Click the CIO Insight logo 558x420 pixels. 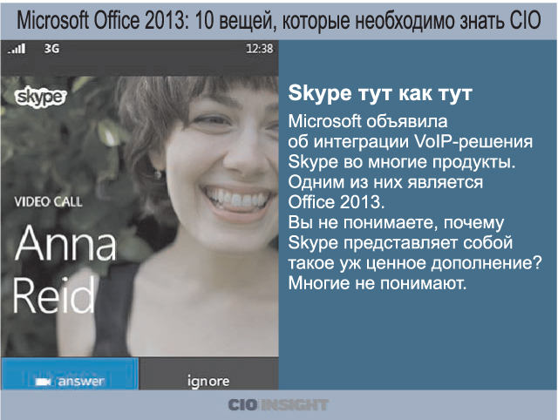[x=278, y=404]
